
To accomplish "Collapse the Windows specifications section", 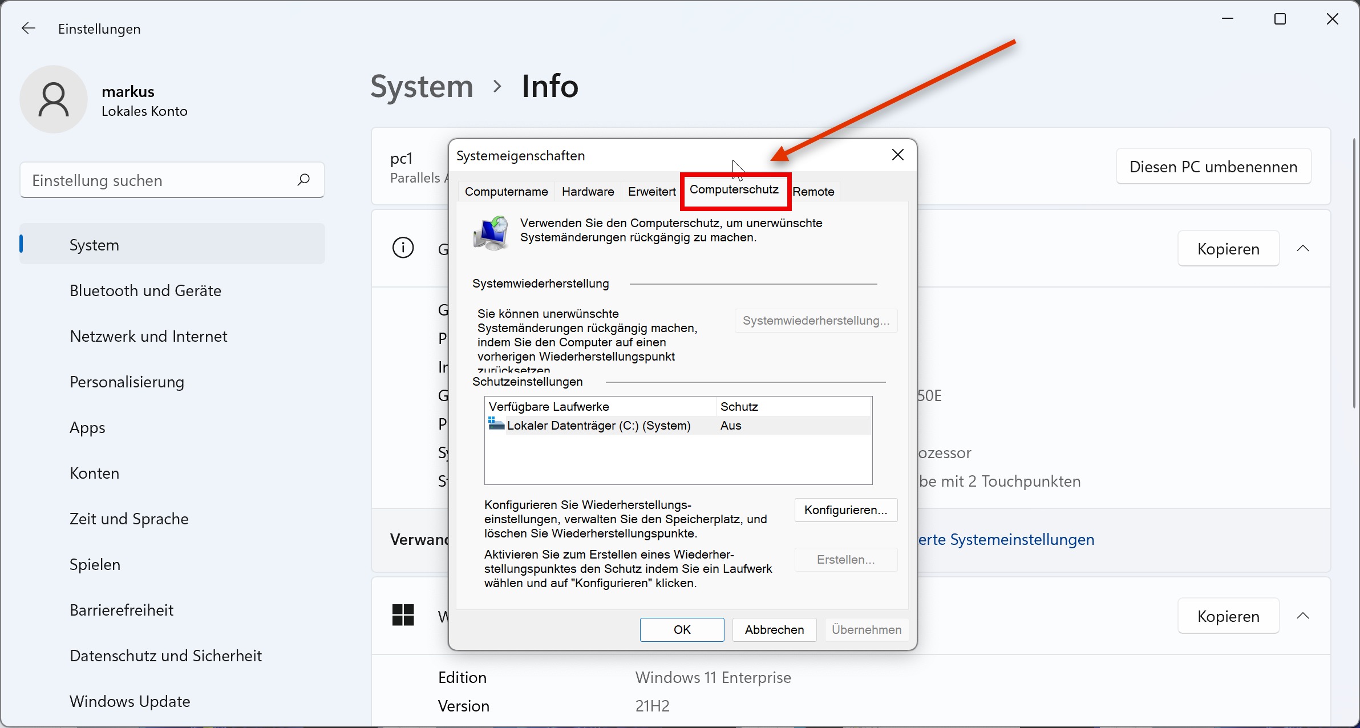I will point(1303,616).
